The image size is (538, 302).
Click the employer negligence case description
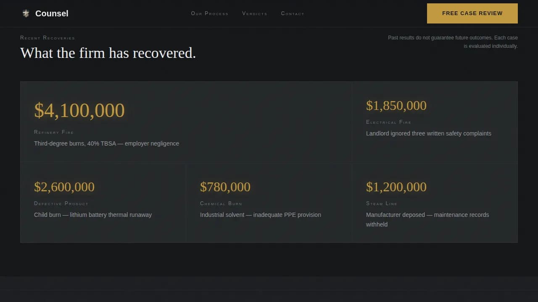[106, 143]
